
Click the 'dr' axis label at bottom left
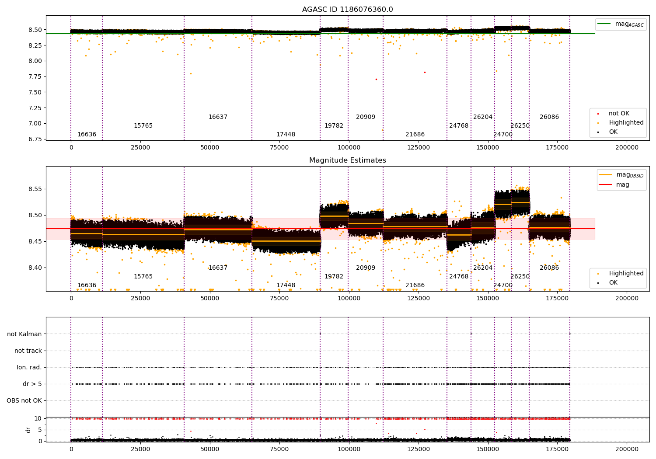(x=28, y=430)
